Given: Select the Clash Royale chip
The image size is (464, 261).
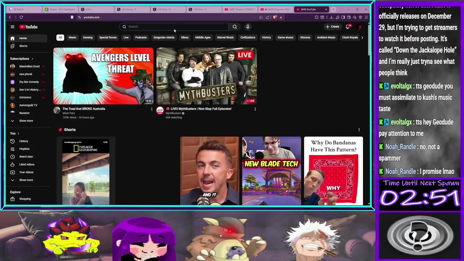Looking at the screenshot, I should pyautogui.click(x=350, y=37).
